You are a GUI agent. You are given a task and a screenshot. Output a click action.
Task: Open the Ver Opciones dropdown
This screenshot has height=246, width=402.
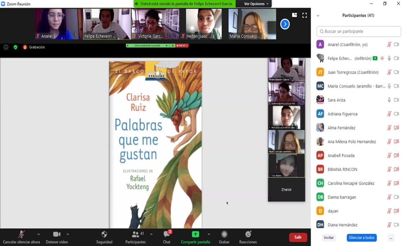(256, 4)
